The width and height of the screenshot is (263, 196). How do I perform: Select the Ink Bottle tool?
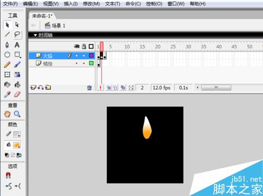[x=7, y=85]
